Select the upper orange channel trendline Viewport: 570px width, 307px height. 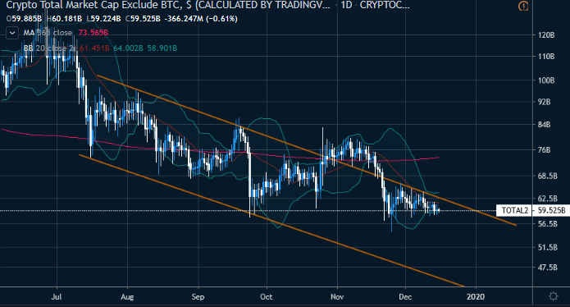pos(307,150)
